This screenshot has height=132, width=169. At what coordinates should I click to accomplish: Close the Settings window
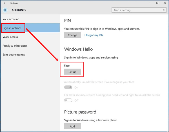tap(165, 3)
